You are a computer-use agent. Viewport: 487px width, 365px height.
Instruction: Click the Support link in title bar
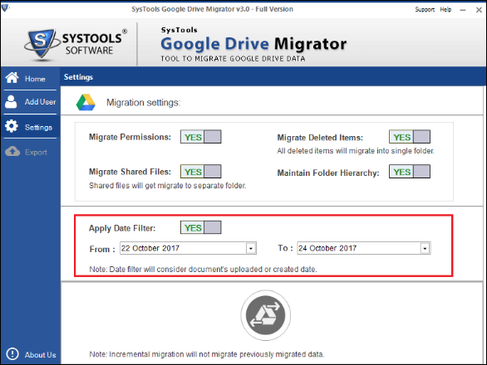(425, 10)
